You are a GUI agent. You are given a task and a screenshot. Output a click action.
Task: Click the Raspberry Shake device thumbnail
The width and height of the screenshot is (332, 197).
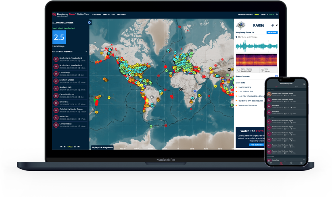pyautogui.click(x=241, y=25)
